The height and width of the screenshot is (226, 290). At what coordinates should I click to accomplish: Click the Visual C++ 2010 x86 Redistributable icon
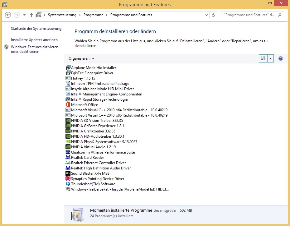point(68,115)
